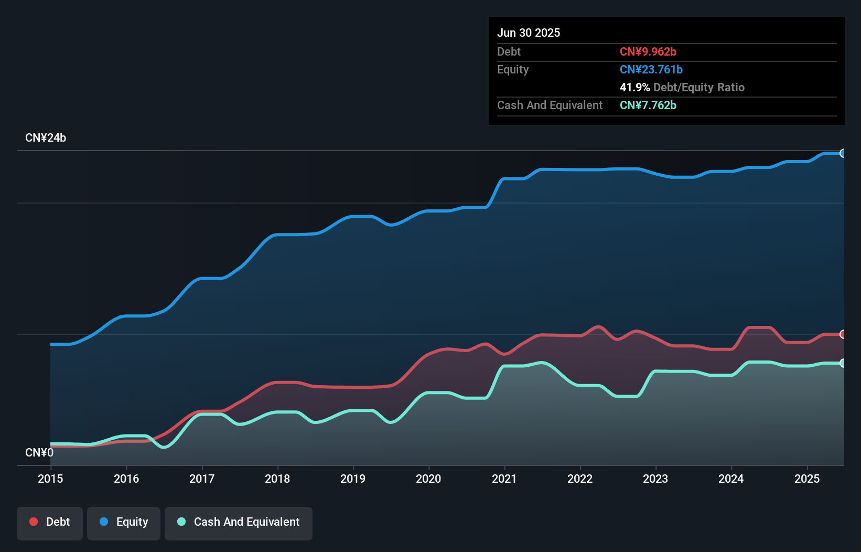Click the 41.9% Debt/Equity Ratio text

682,87
